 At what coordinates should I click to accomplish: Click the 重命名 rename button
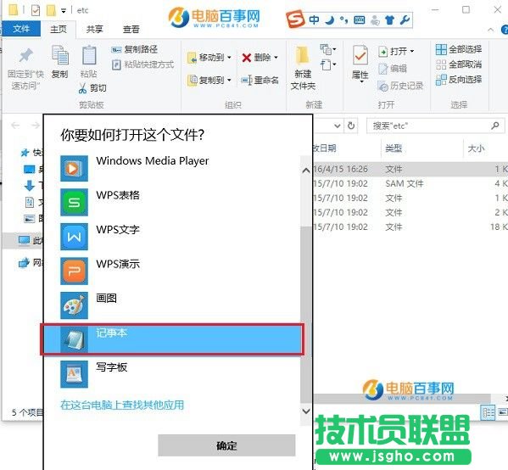260,80
